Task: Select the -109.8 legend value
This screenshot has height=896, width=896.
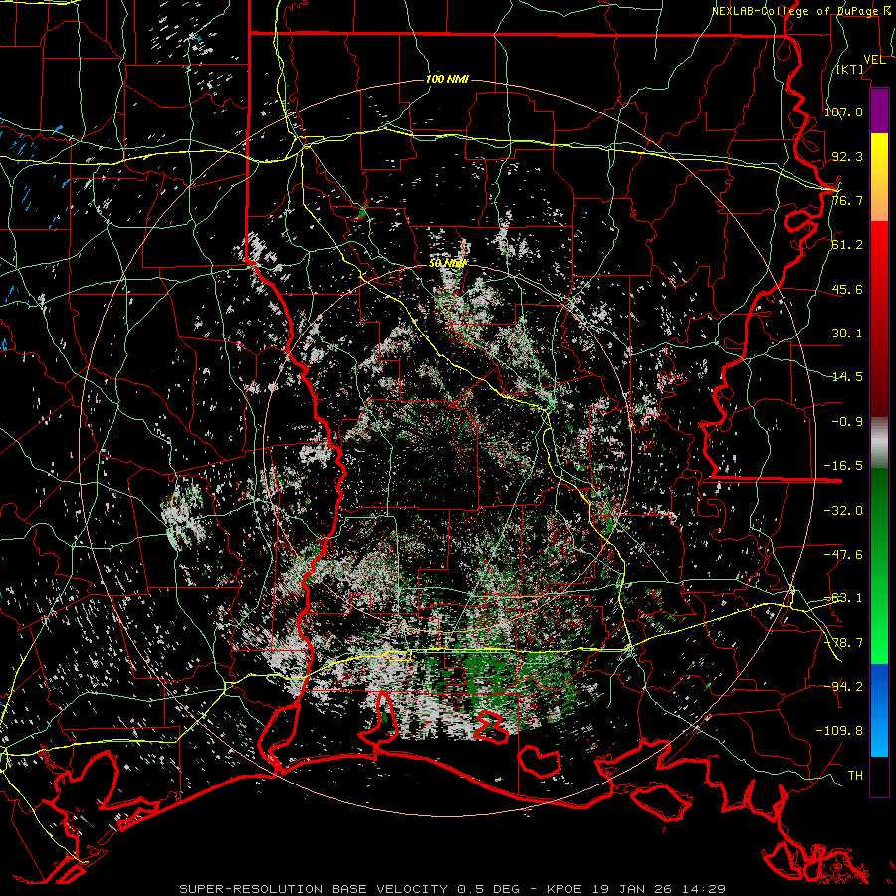Action: 839,731
